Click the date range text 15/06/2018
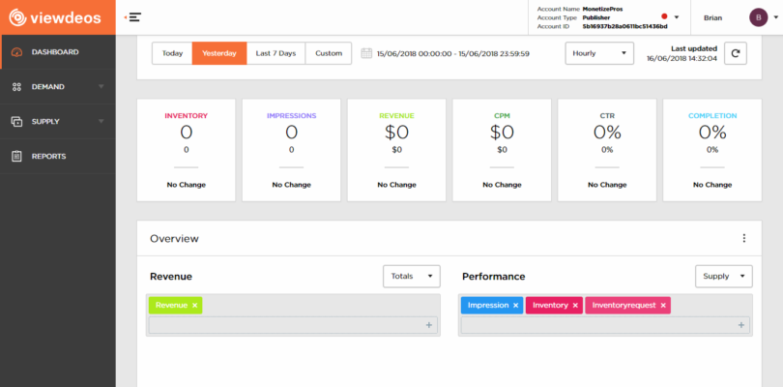 (x=453, y=53)
